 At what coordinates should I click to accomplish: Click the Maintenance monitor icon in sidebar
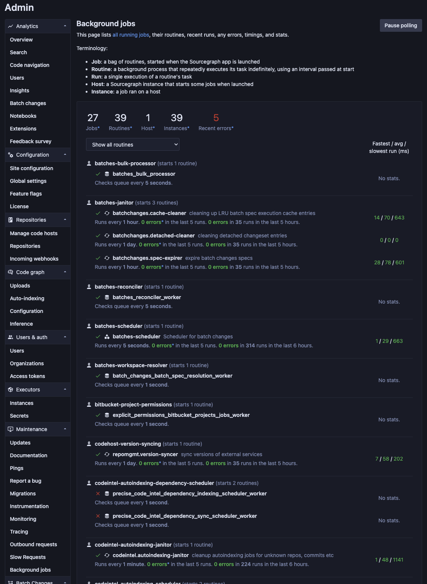(x=10, y=429)
